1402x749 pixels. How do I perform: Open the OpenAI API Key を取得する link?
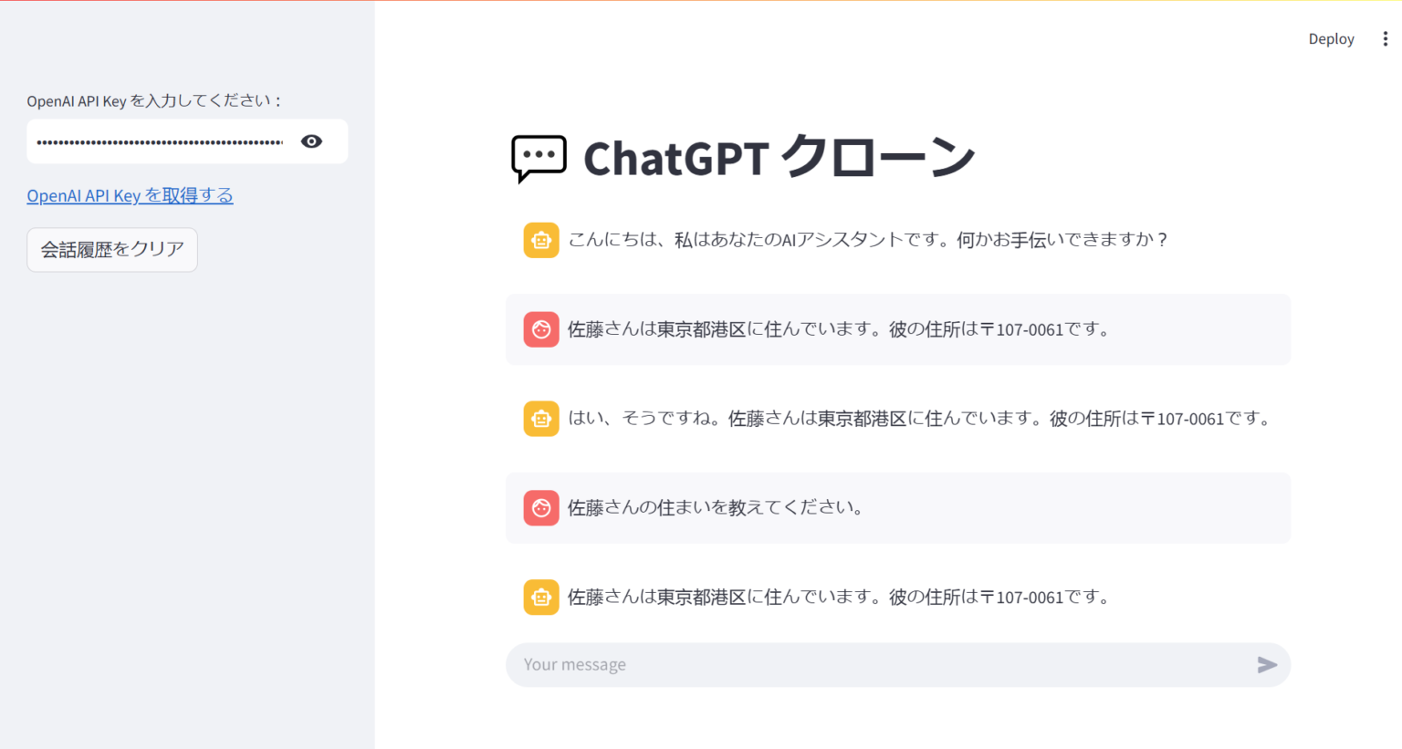(x=130, y=195)
